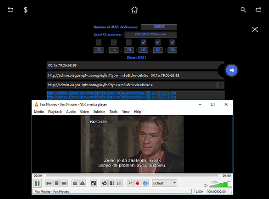
Task: Uncheck the checkbox above 93 octet
Action: [172, 42]
